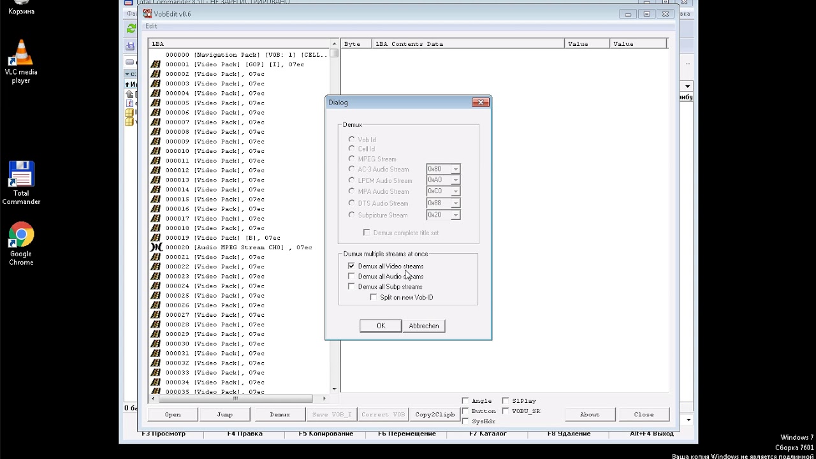Open the Subpicture Stream 0x20 dropdown
816x459 pixels.
(x=455, y=215)
